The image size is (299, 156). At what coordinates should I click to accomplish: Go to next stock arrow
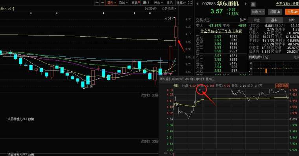click(246, 4)
